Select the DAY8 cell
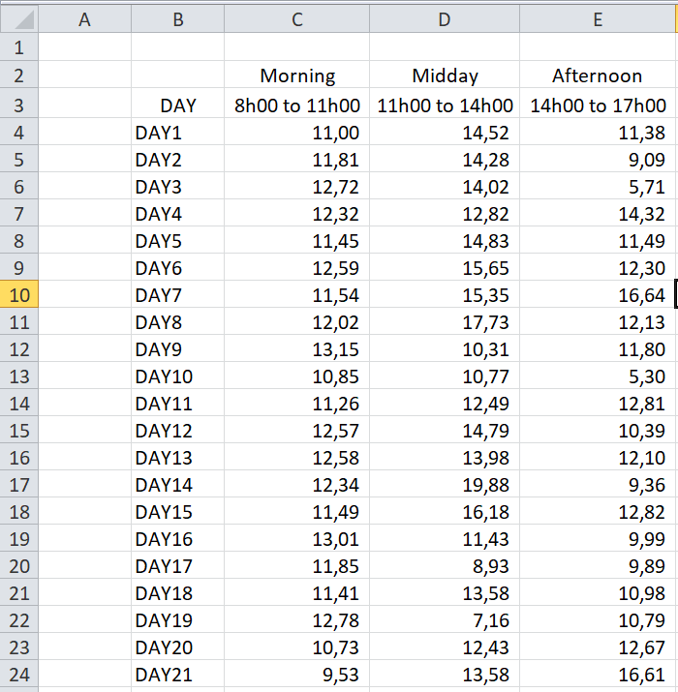This screenshot has width=678, height=692. click(x=177, y=321)
